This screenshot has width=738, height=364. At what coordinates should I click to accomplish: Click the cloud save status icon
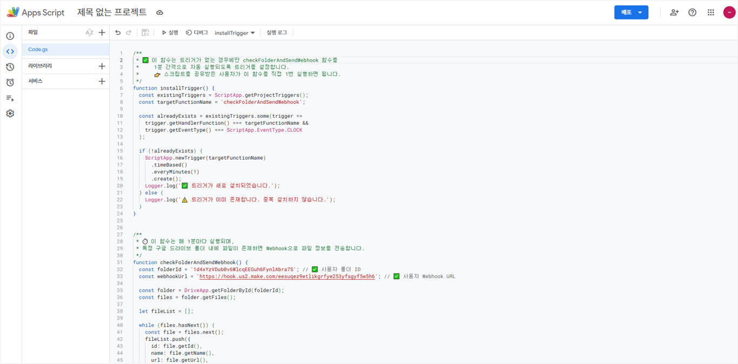[x=160, y=12]
